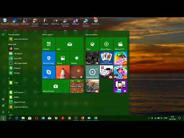Screen dimensions: 184x138
Task: Click the Start button on taskbar
Action: tap(3, 118)
